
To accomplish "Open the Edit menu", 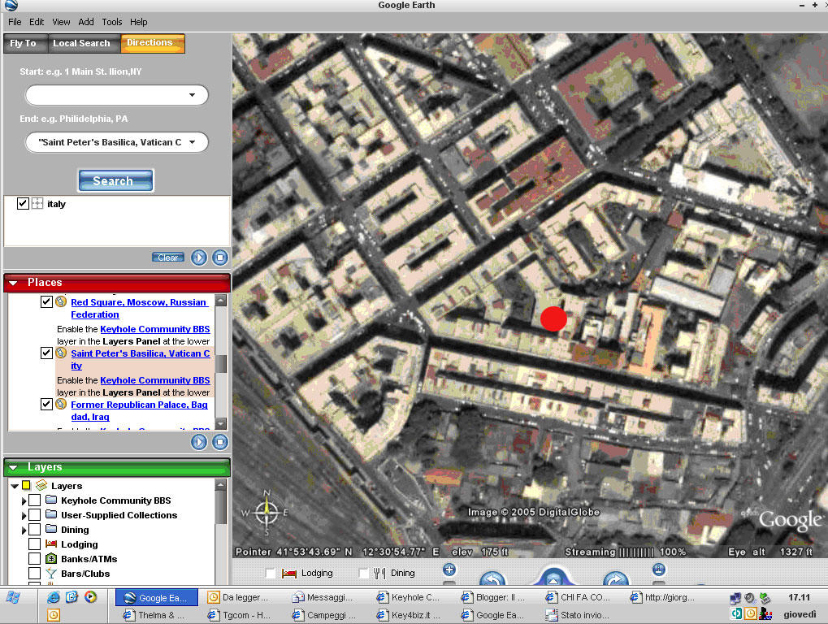I will 37,22.
